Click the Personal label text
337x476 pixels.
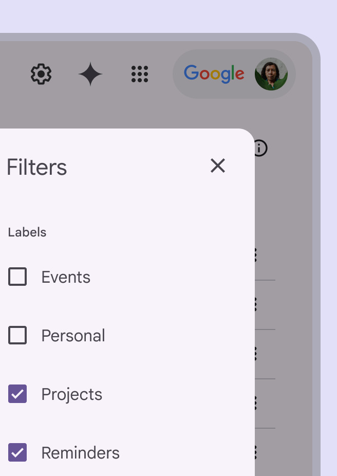click(73, 336)
